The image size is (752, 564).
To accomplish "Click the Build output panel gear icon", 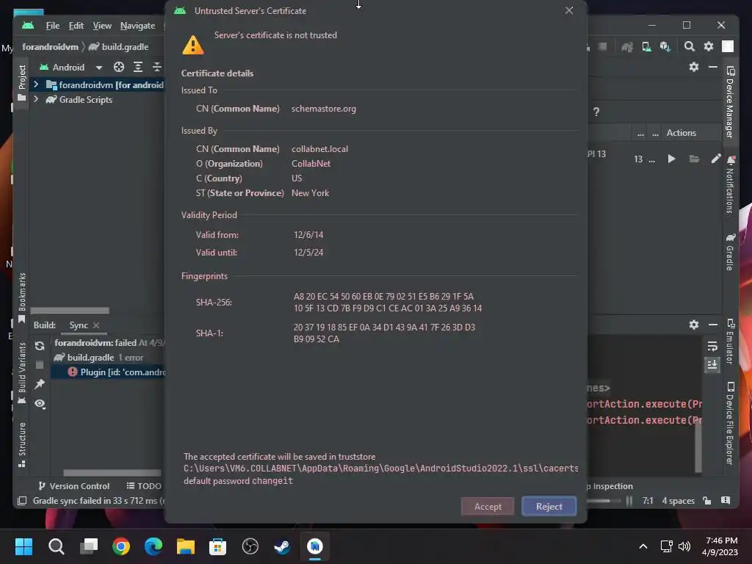I will (x=693, y=325).
